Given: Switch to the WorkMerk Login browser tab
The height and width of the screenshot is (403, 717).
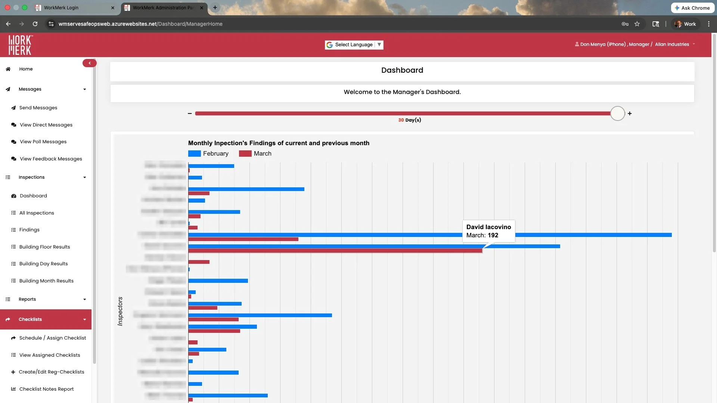Looking at the screenshot, I should pos(61,7).
